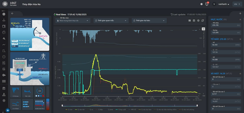Open the network nodes icon in sidebar

pyautogui.click(x=4, y=20)
